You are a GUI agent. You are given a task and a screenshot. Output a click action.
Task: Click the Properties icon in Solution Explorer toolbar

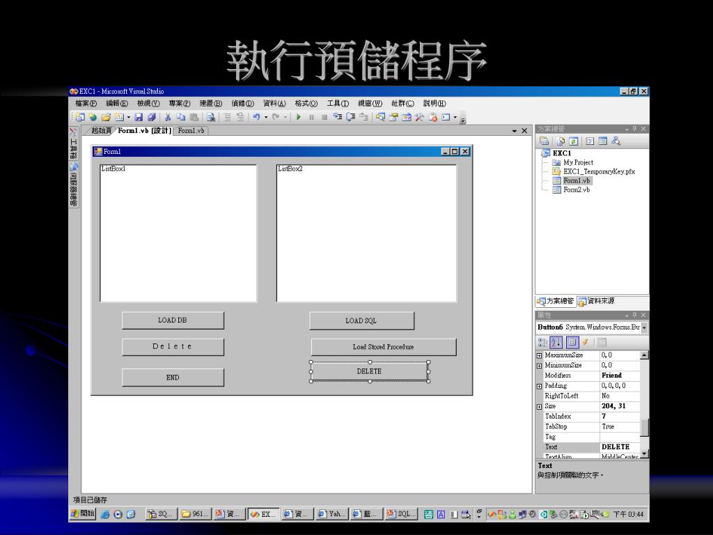click(544, 141)
